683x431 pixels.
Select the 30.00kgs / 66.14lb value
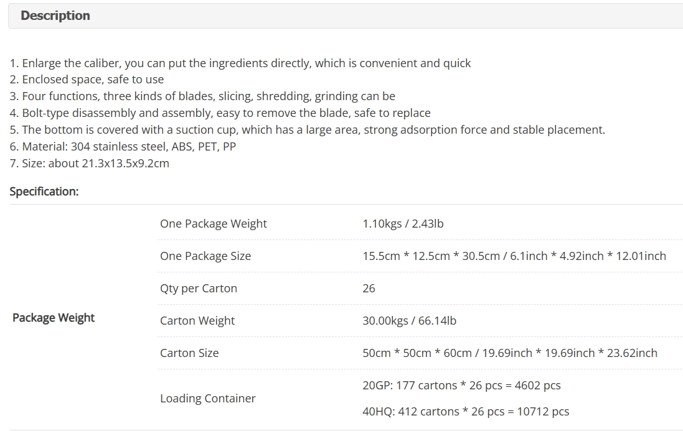(x=409, y=320)
